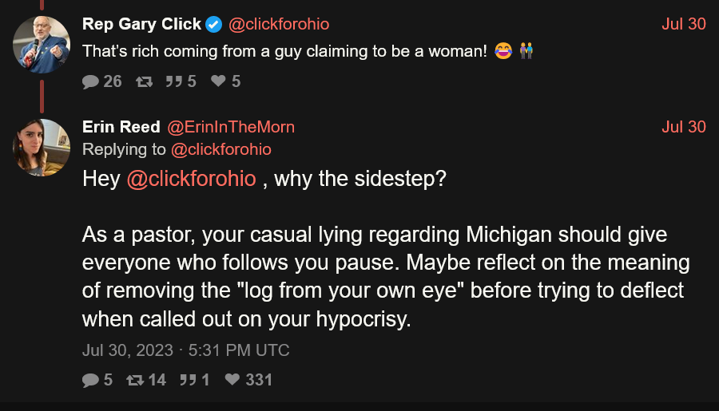Visit the @ErinInTheMorn handle link

(x=231, y=127)
